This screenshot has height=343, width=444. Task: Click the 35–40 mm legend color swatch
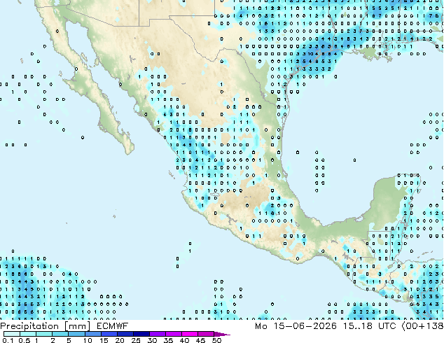click(x=173, y=334)
